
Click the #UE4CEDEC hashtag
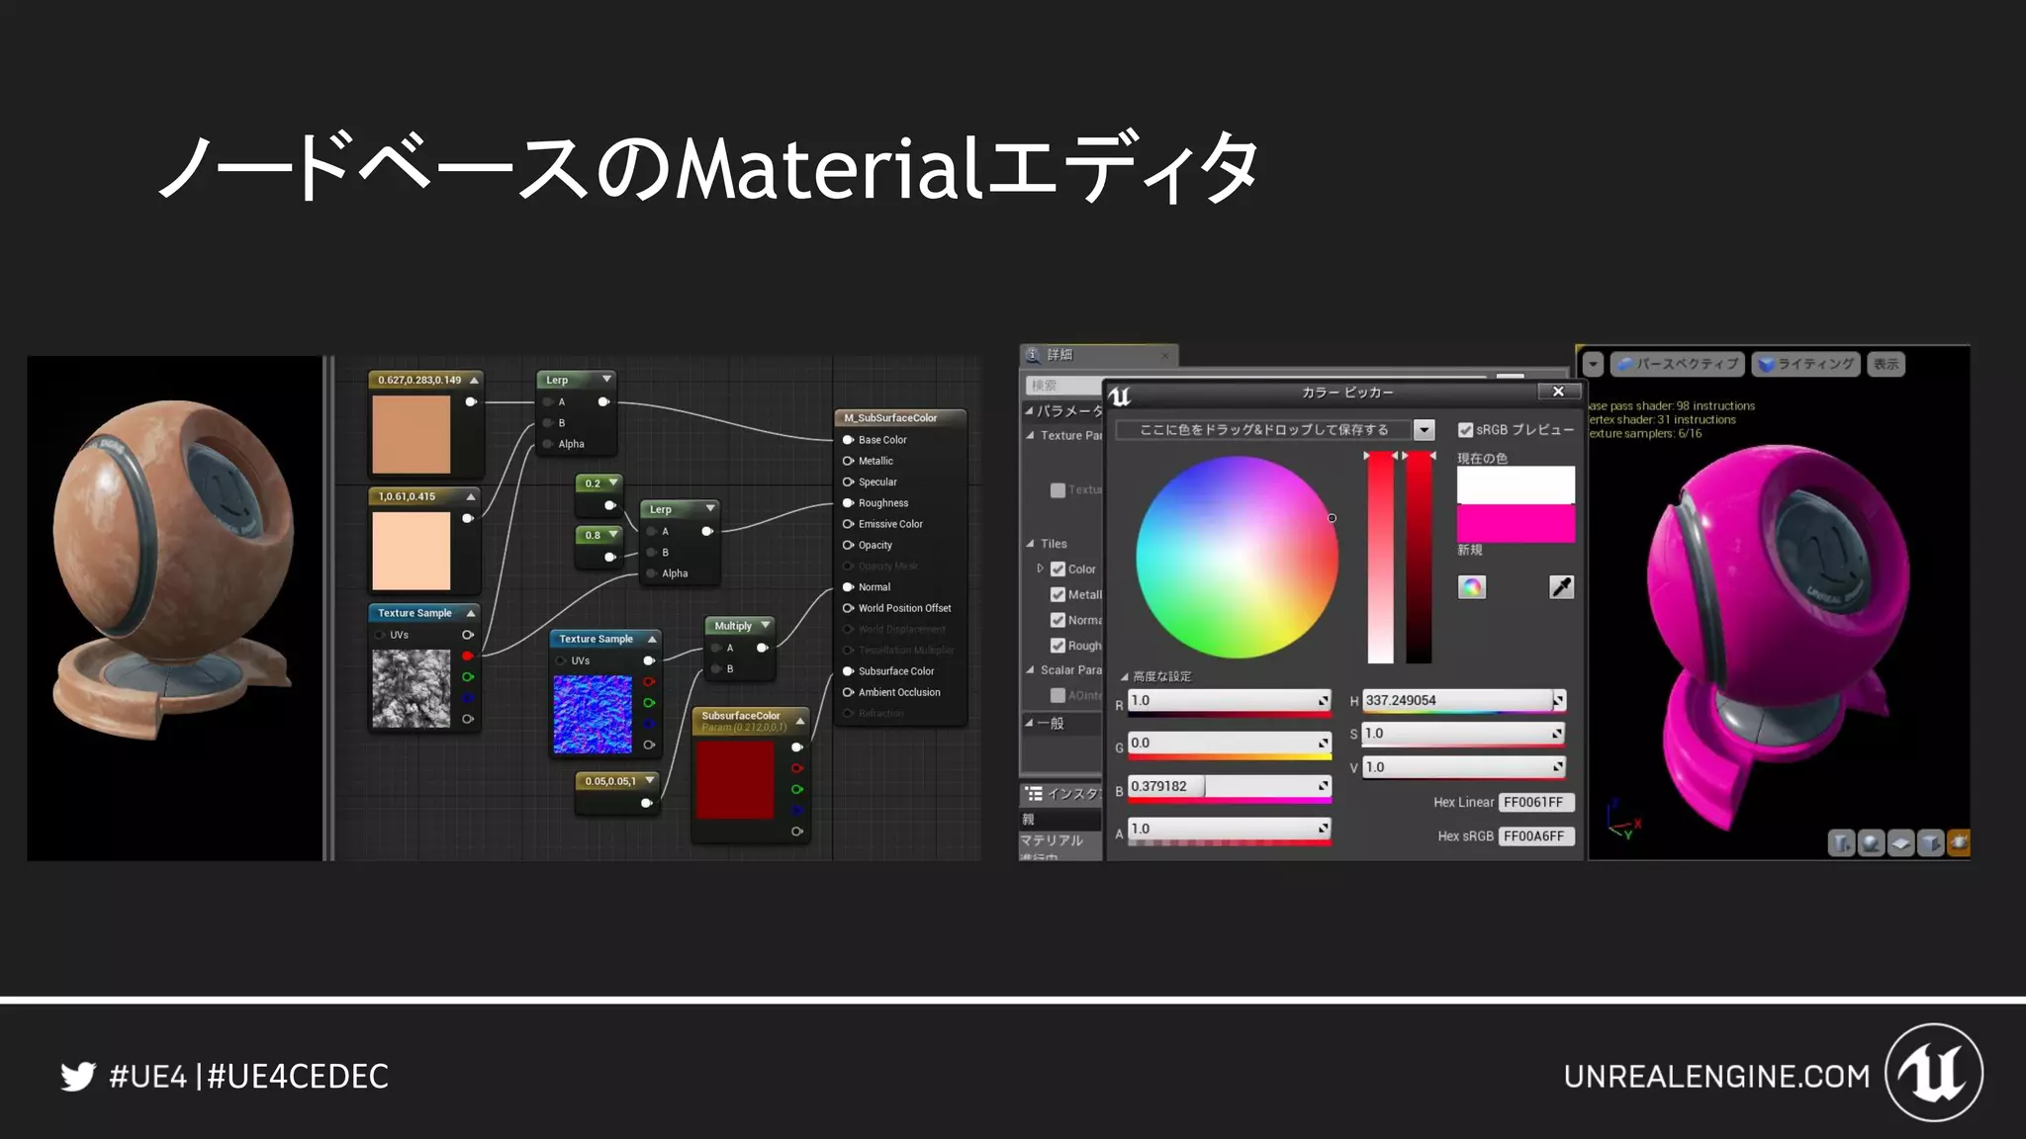tap(298, 1076)
